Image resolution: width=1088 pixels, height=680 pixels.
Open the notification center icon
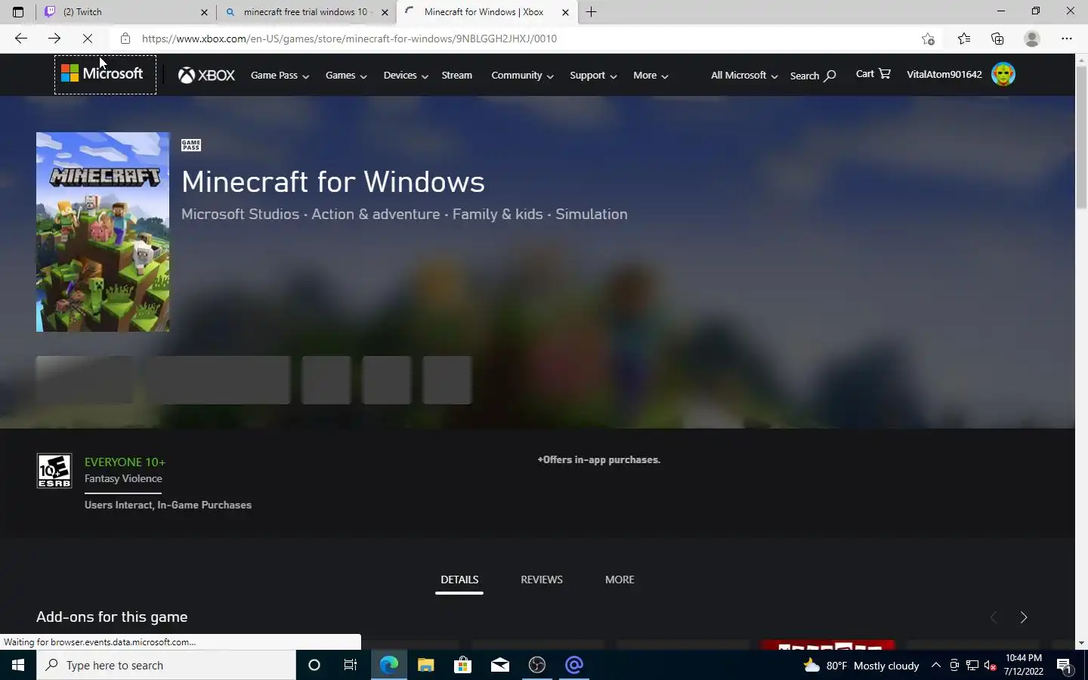pyautogui.click(x=1064, y=666)
